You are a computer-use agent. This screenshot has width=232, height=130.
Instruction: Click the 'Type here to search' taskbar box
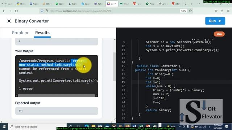click(x=37, y=127)
